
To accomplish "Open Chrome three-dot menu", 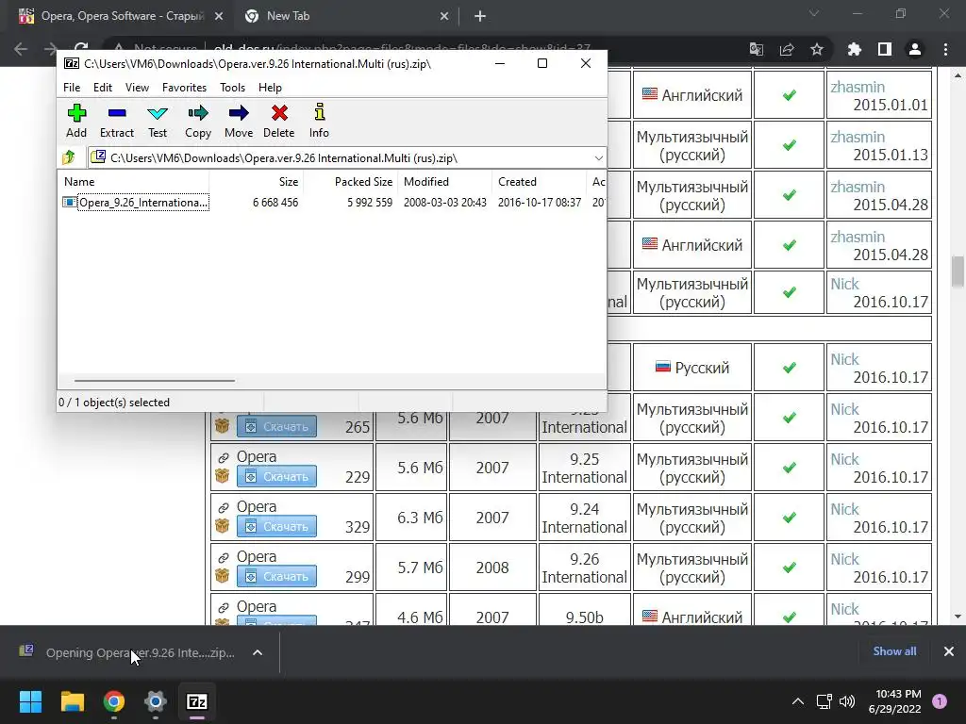I will 945,49.
